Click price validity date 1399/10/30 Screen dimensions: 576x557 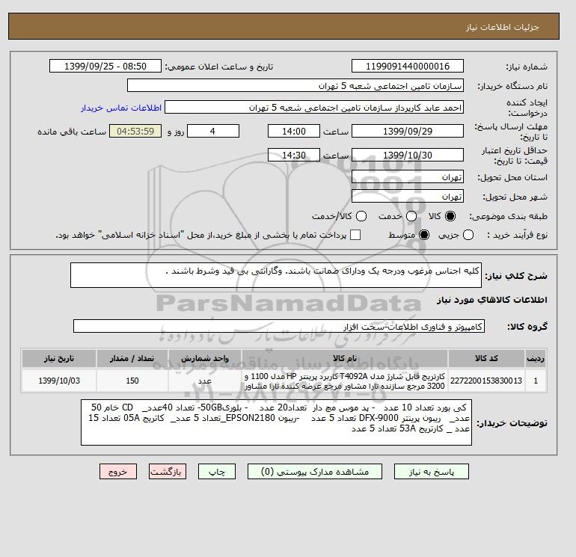tap(408, 155)
